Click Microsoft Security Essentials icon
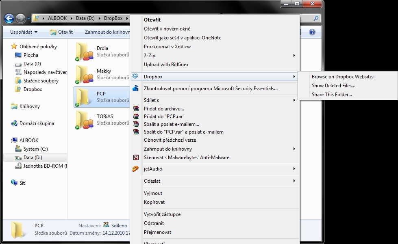Viewport: 398px width, 244px height. click(x=135, y=88)
